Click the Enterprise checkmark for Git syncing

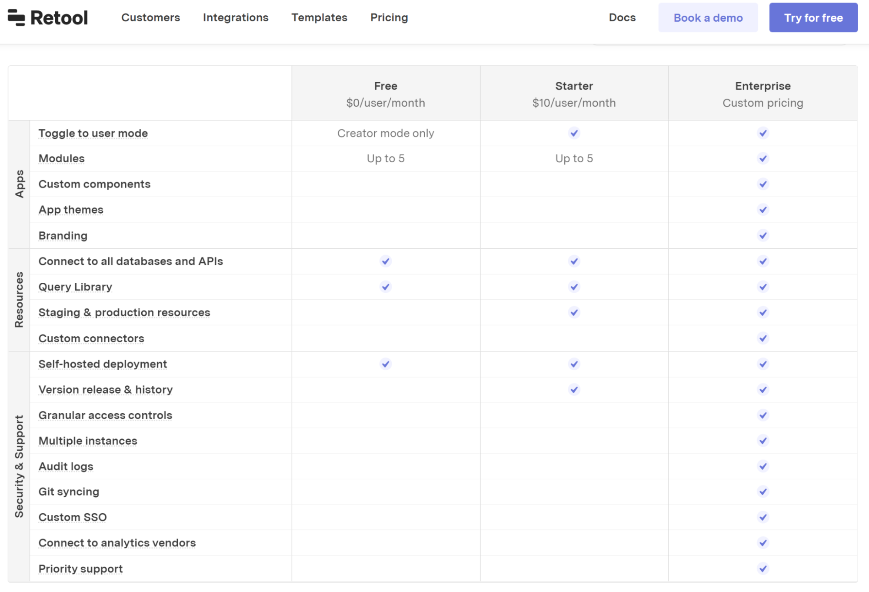coord(762,492)
